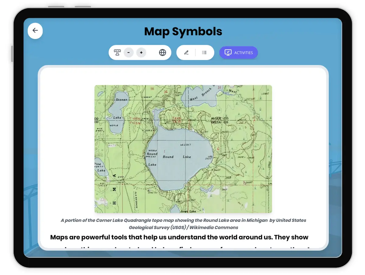Go back using the arrow button
Image resolution: width=365 pixels, height=275 pixels.
click(35, 30)
